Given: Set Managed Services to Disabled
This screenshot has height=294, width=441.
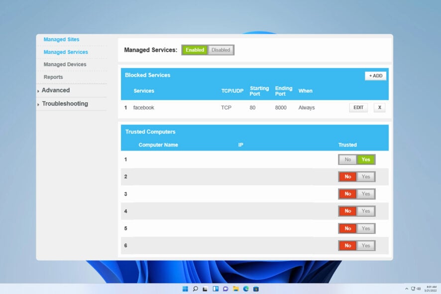Looking at the screenshot, I should pyautogui.click(x=220, y=50).
